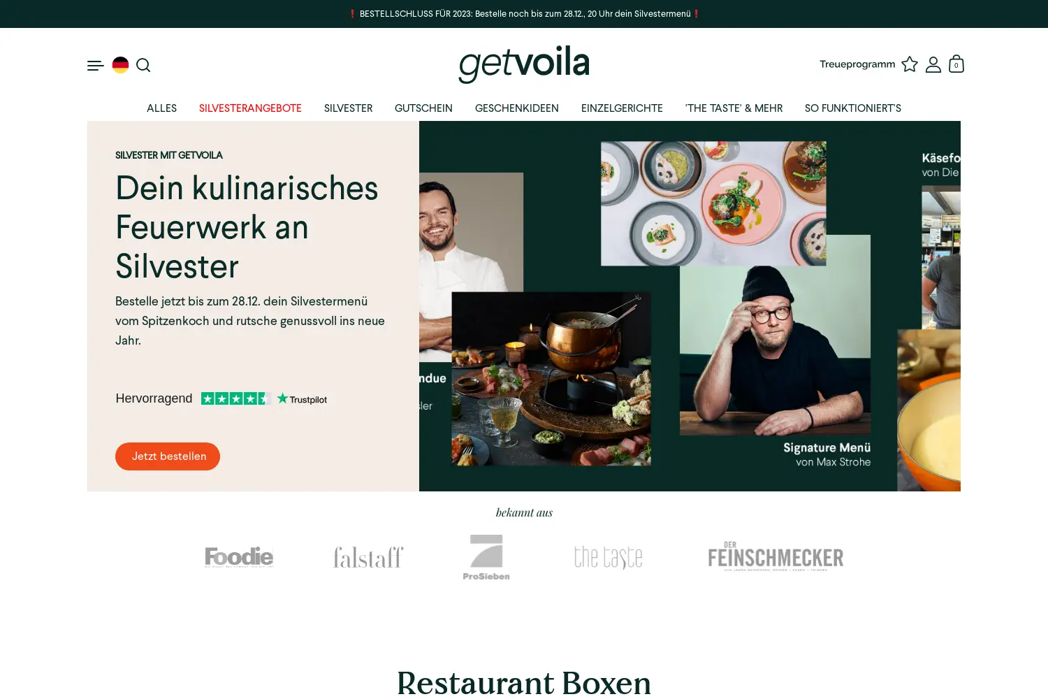Click the Jetzt bestellen button
The image size is (1048, 699).
point(168,456)
